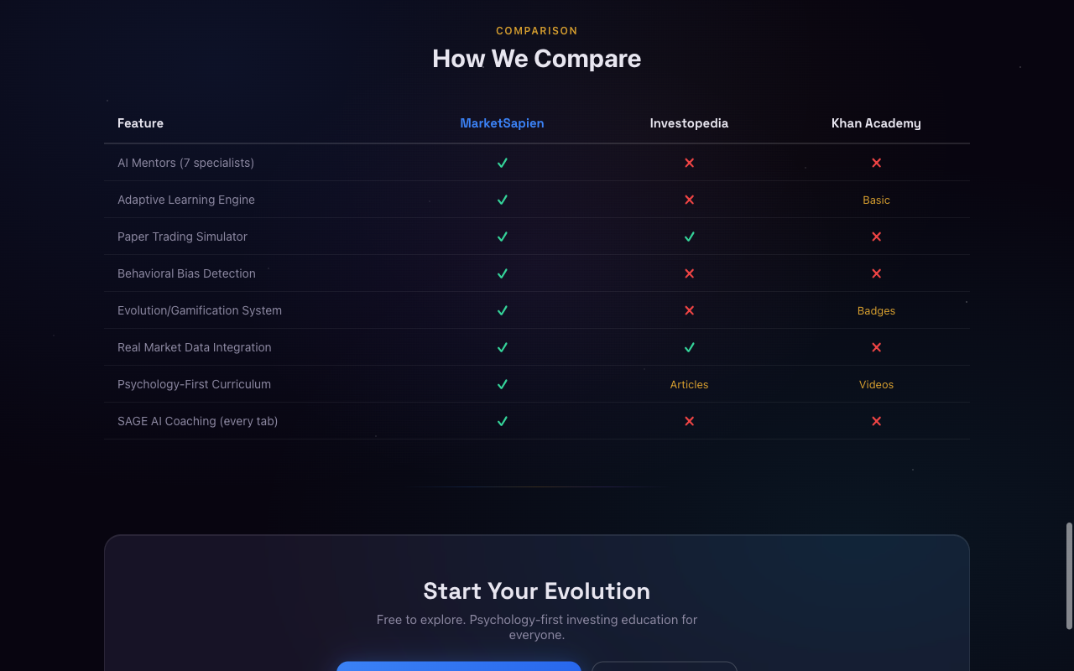Click the Khan Academy column header
The image size is (1074, 671).
876,123
